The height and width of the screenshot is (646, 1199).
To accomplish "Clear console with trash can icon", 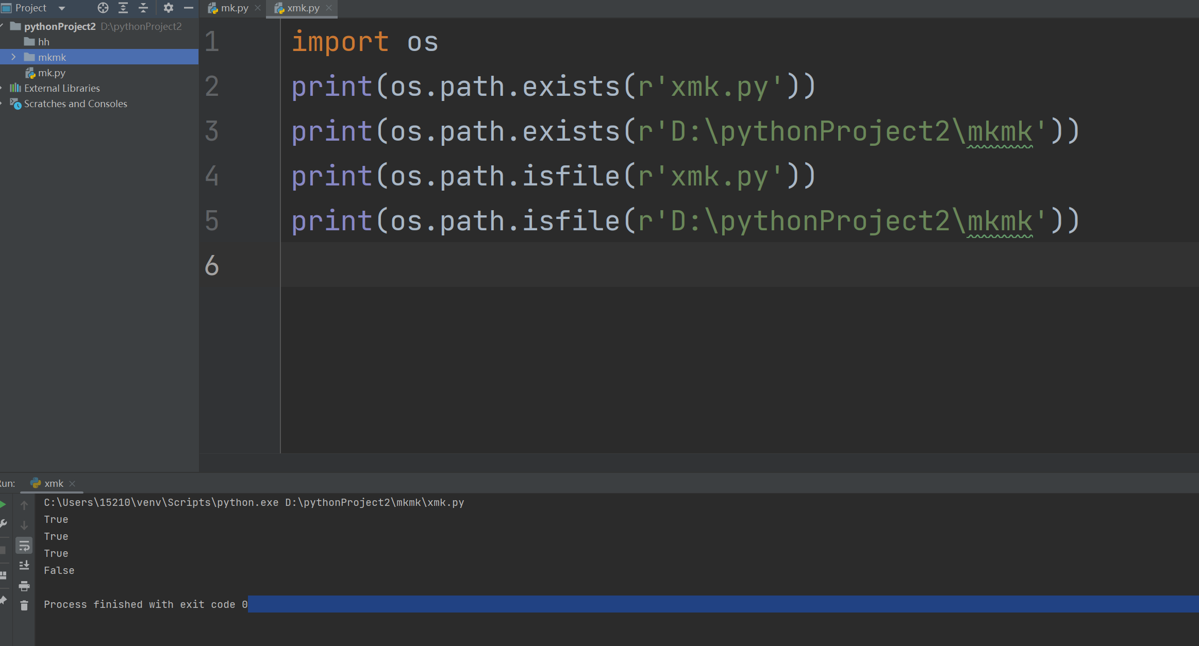I will coord(24,605).
